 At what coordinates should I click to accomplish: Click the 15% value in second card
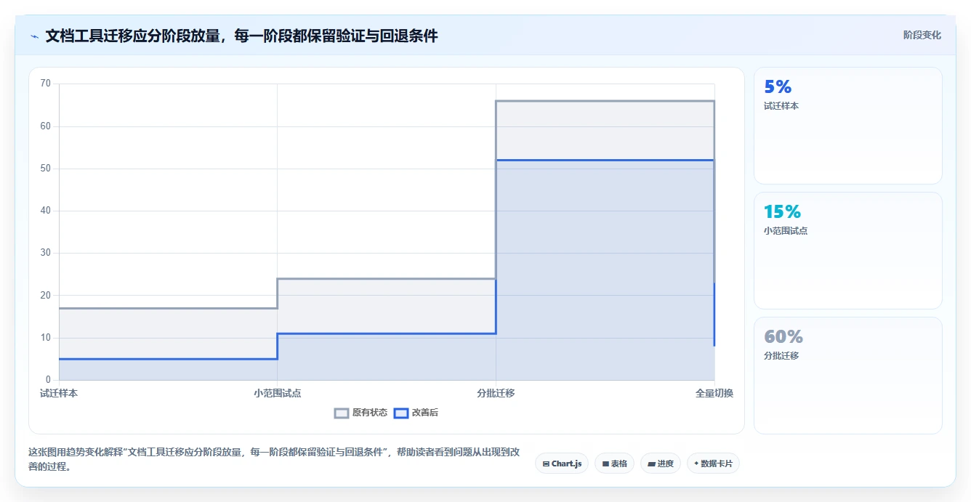click(782, 212)
